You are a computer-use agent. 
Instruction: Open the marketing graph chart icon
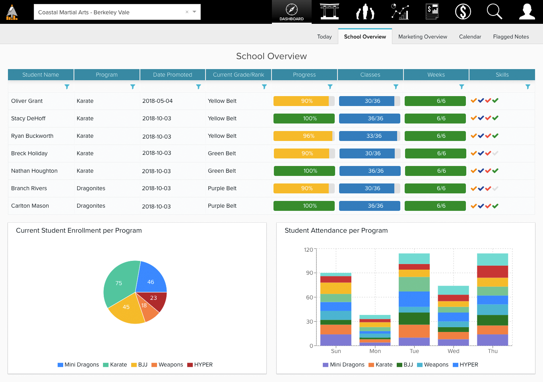point(400,12)
